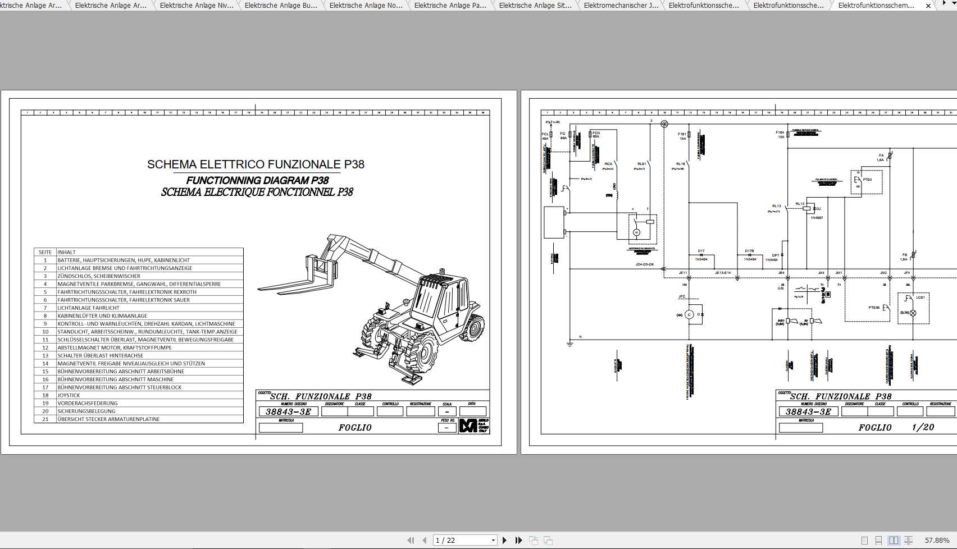The width and height of the screenshot is (957, 549).
Task: Switch to Elektrische Anlage Sit... tab
Action: [x=535, y=5]
